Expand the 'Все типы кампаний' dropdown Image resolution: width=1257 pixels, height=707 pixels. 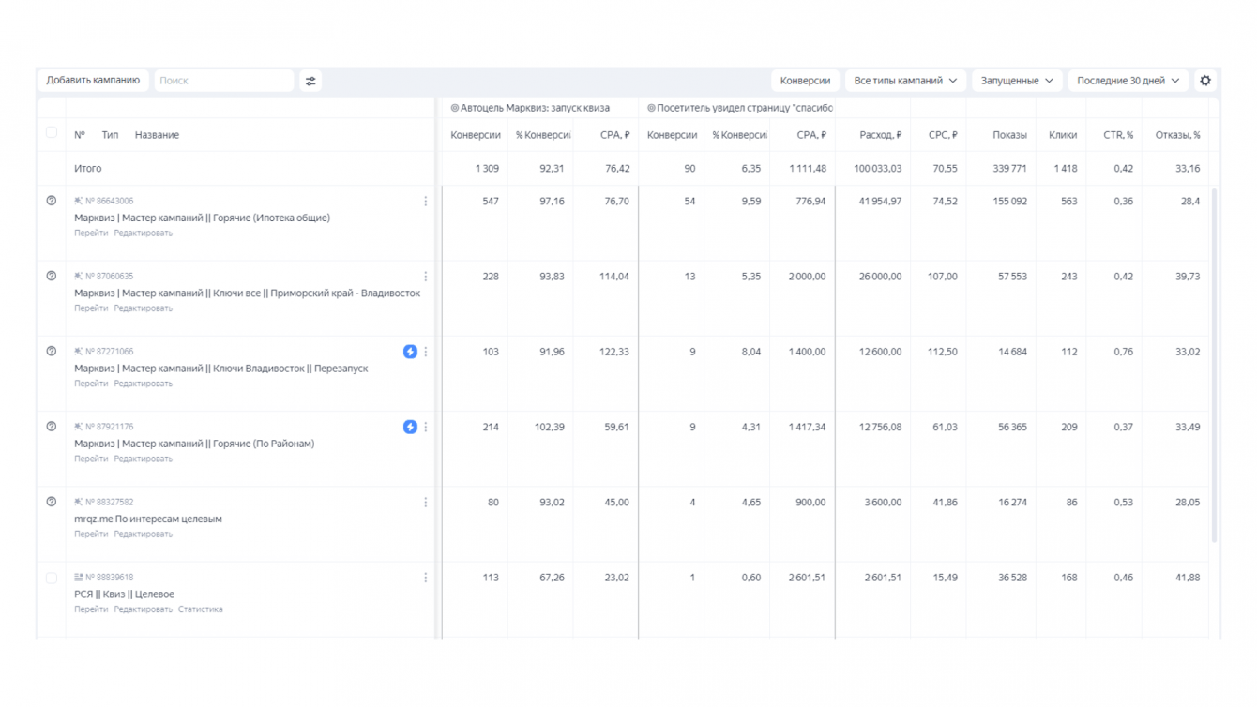905,81
